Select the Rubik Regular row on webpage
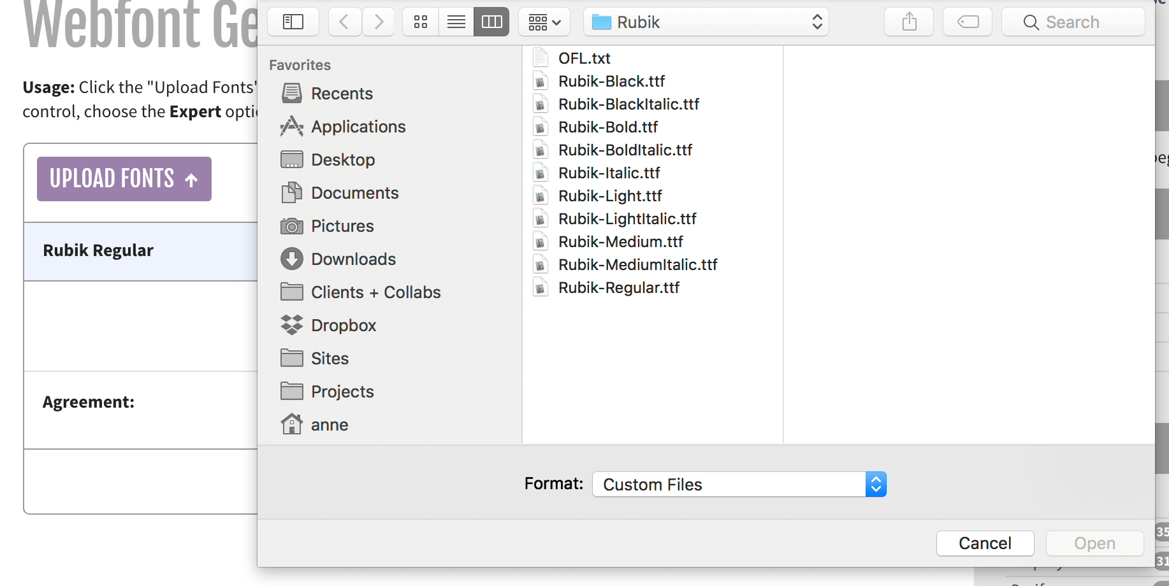1169x586 pixels. point(141,251)
